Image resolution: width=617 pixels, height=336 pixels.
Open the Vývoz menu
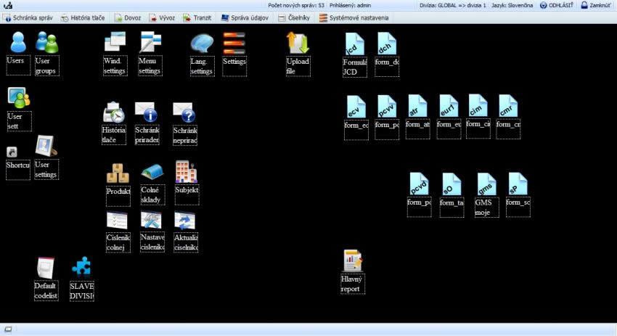[162, 18]
